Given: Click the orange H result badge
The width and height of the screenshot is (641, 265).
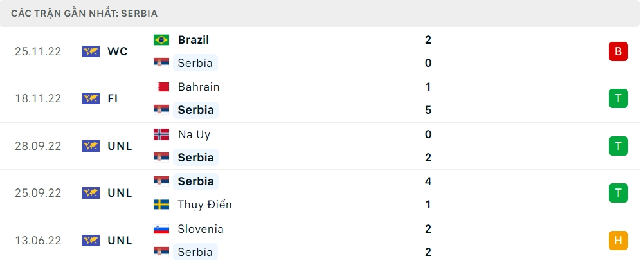Looking at the screenshot, I should [618, 241].
